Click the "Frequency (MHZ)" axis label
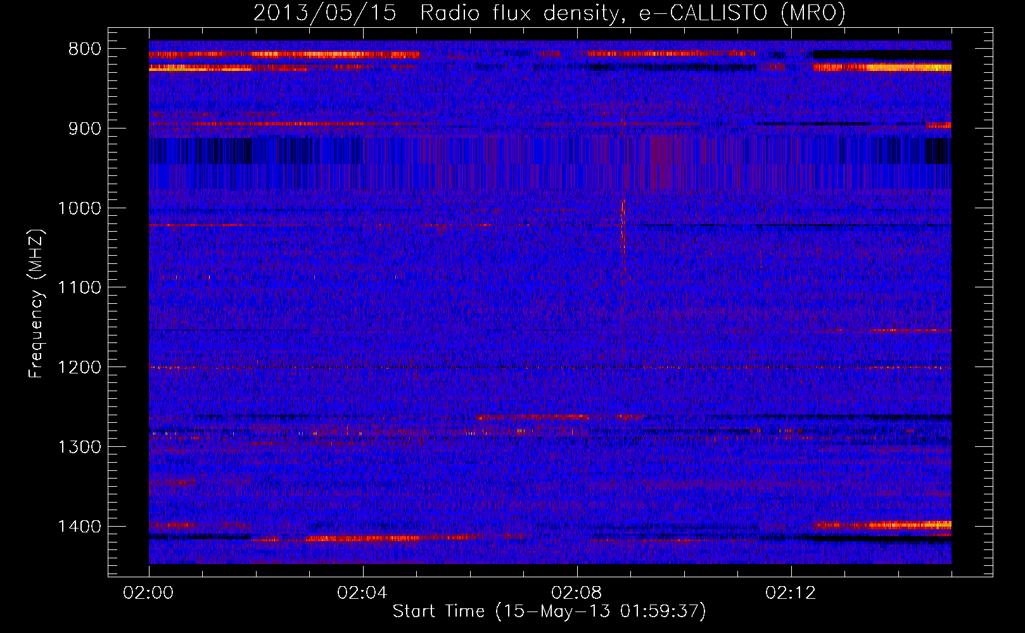Screen dimensions: 1025x633 pyautogui.click(x=37, y=303)
